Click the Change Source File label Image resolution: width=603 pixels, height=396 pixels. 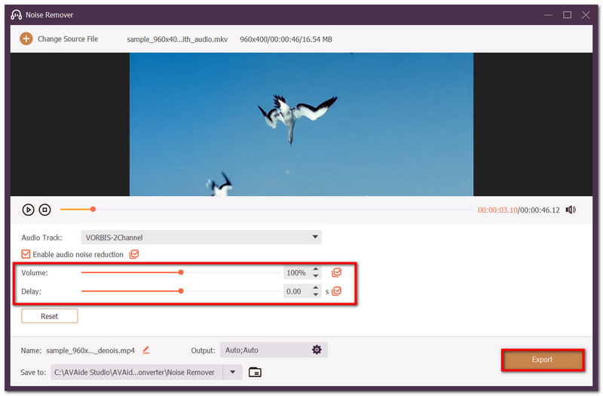68,39
